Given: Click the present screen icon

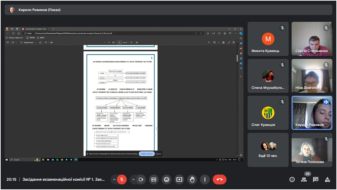Looking at the screenshot, I should [179, 179].
